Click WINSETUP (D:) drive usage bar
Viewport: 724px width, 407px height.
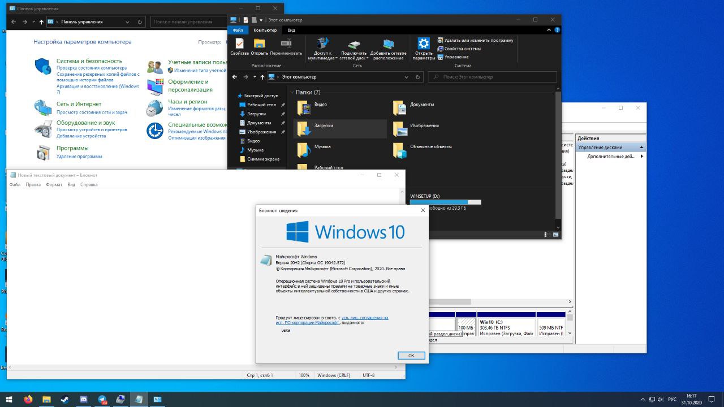445,202
